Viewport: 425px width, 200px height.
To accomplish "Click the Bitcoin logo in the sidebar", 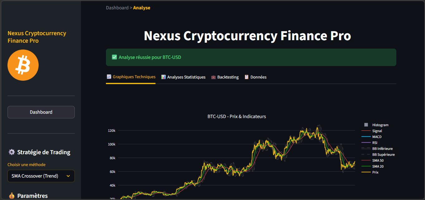I will point(23,65).
